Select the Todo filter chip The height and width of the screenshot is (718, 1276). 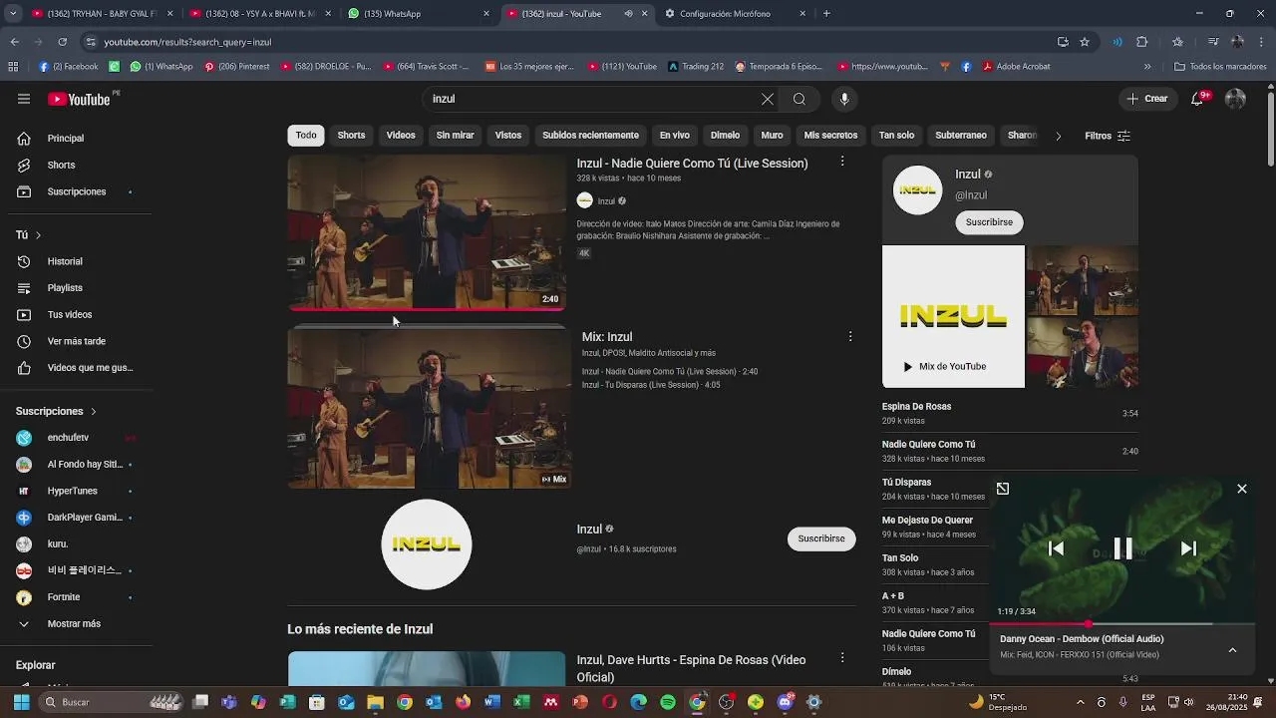tap(306, 135)
